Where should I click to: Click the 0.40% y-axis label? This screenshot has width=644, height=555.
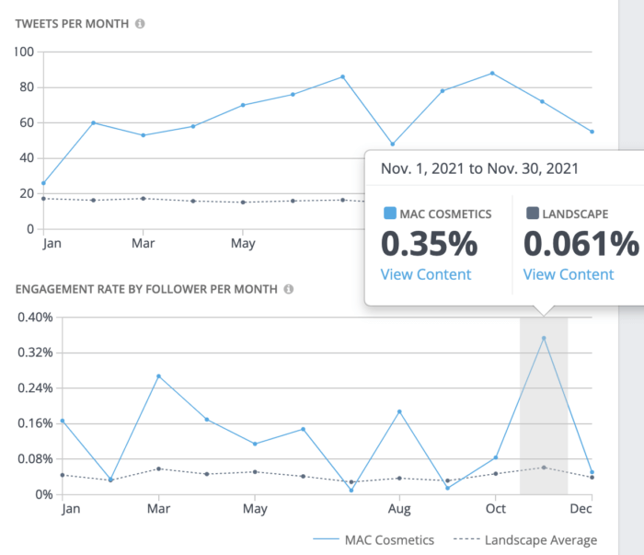point(35,318)
